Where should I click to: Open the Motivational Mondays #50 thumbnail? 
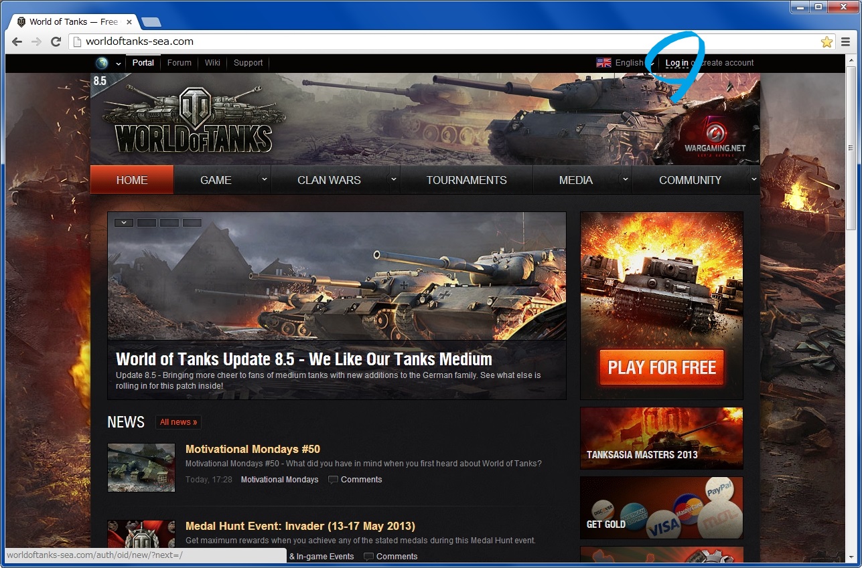point(141,468)
